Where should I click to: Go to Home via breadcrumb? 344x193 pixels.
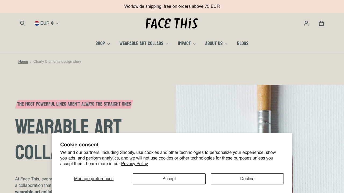pyautogui.click(x=23, y=62)
